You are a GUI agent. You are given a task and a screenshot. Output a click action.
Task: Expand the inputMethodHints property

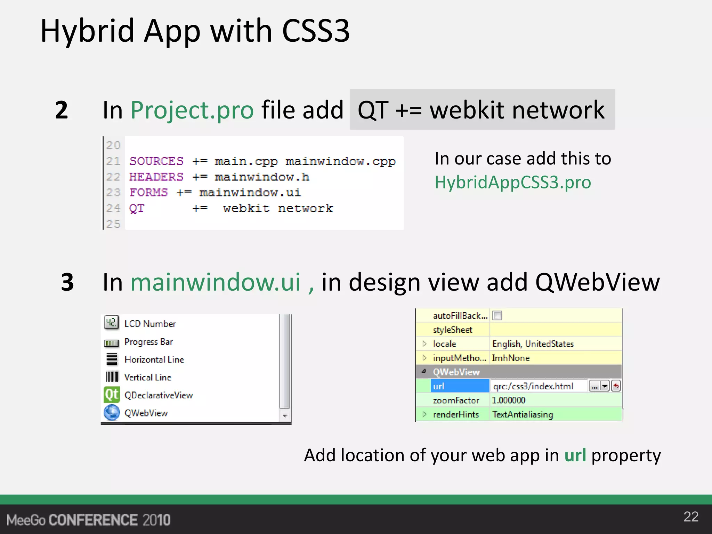tap(424, 358)
